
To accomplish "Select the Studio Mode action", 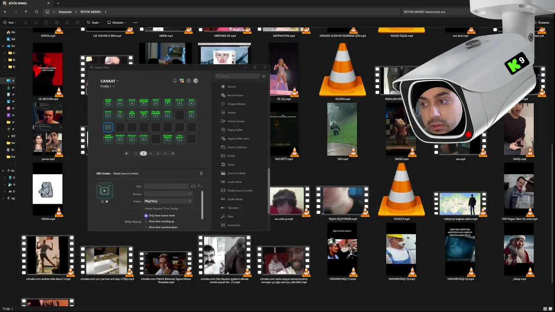I will coord(232,199).
